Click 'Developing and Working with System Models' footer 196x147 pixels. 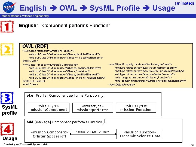[26, 144]
